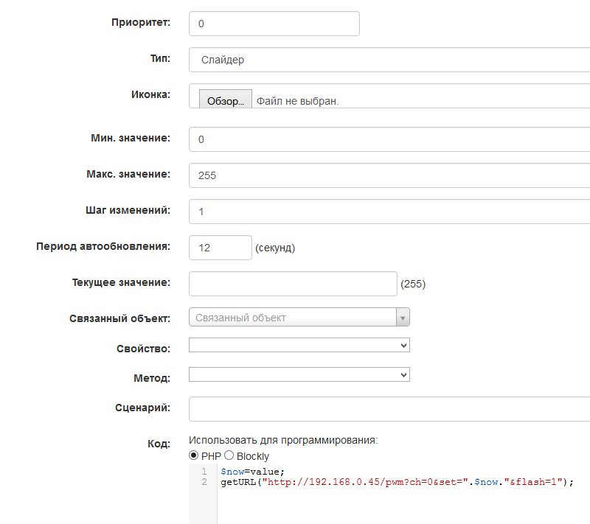Click the Текущее значение input field
The image size is (590, 524).
[x=293, y=284]
